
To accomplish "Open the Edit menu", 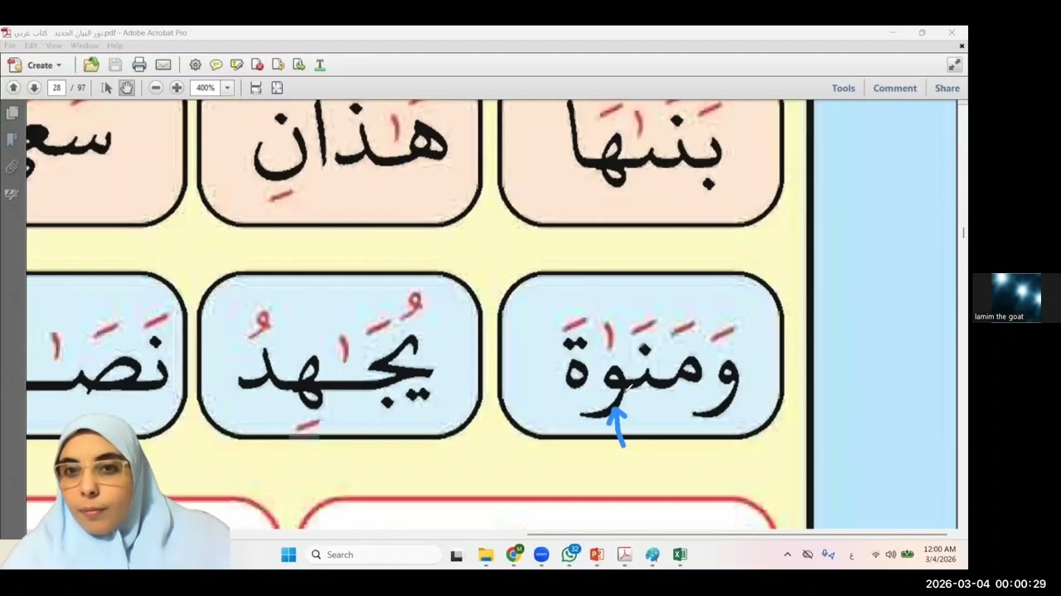I will tap(31, 46).
